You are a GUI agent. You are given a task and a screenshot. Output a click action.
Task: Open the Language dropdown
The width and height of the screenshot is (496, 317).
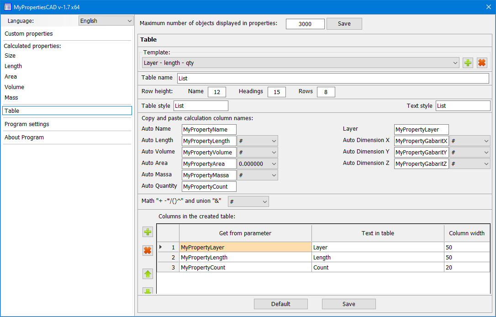106,21
